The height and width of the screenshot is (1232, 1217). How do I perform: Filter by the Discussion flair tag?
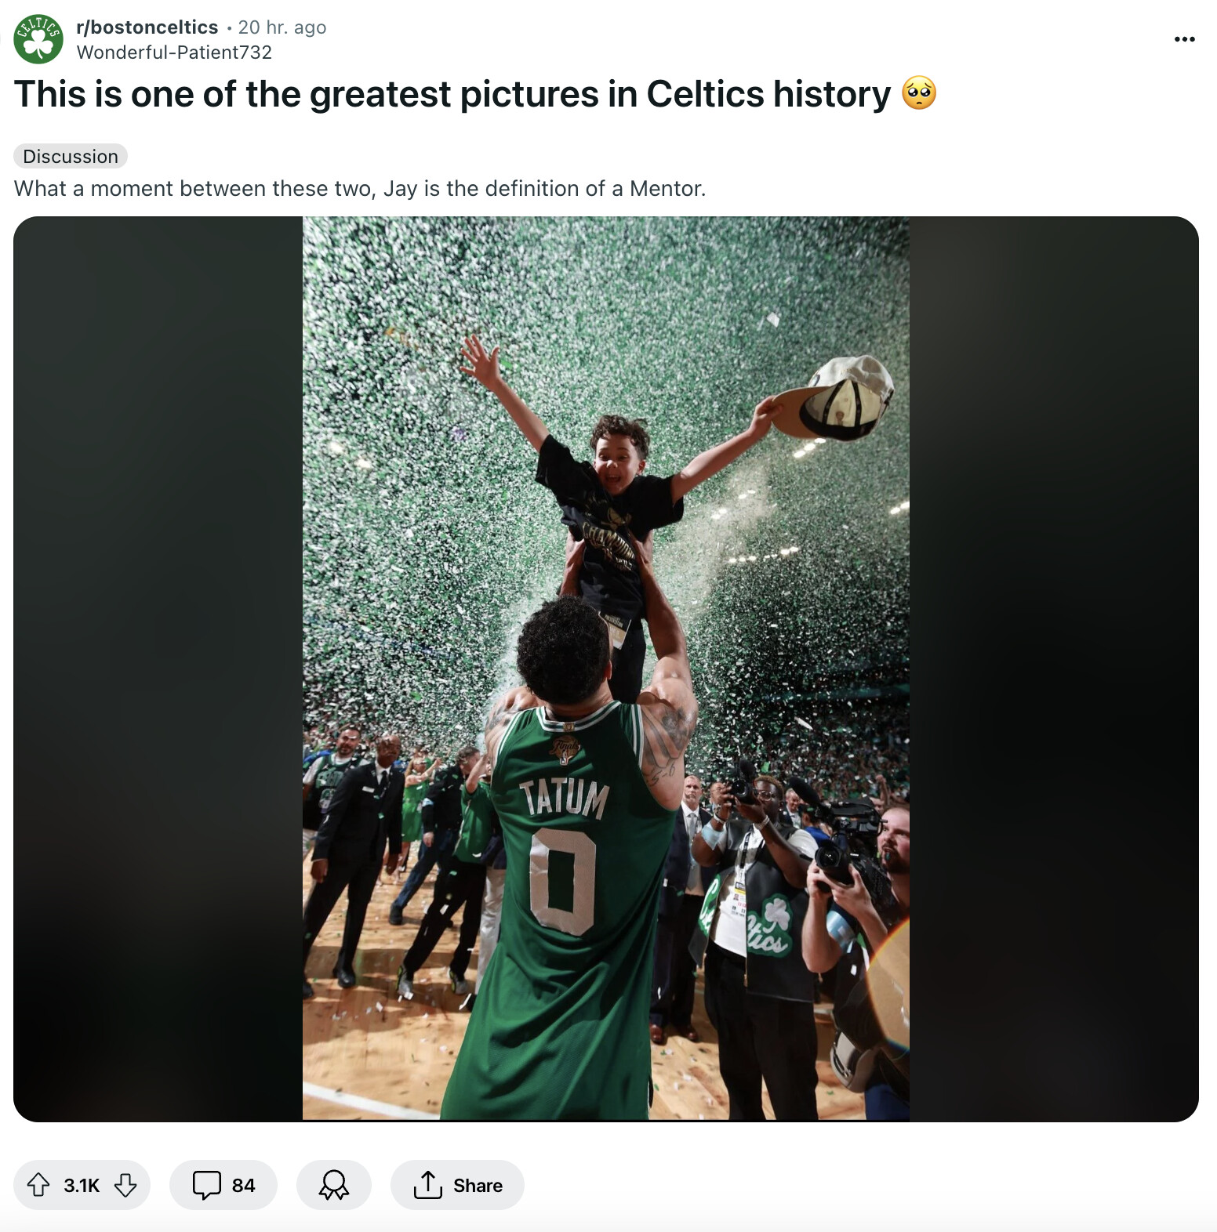71,157
